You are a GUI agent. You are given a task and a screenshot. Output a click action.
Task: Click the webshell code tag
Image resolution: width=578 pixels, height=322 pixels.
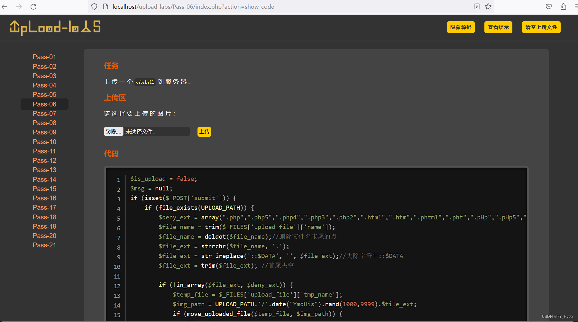tap(145, 82)
